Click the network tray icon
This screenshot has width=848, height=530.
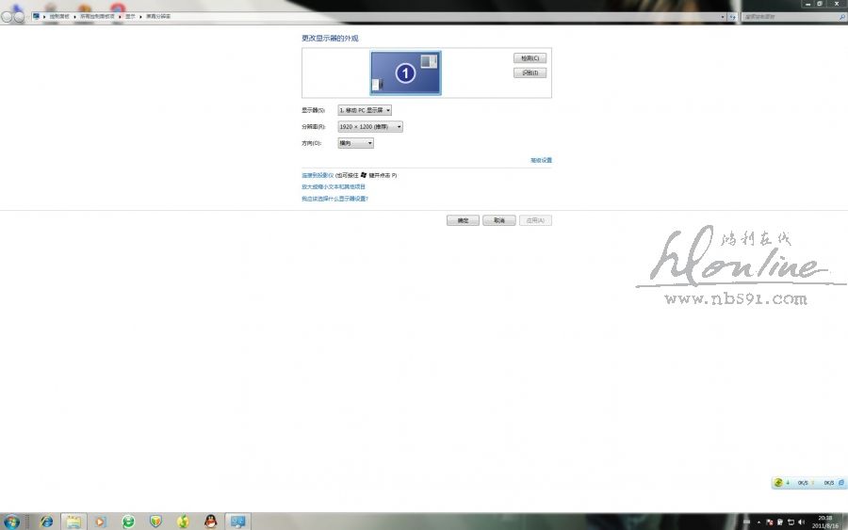point(791,522)
